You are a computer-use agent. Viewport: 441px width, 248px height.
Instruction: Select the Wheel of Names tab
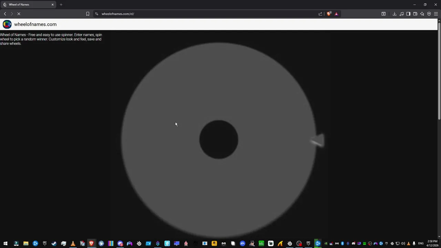[x=29, y=4]
